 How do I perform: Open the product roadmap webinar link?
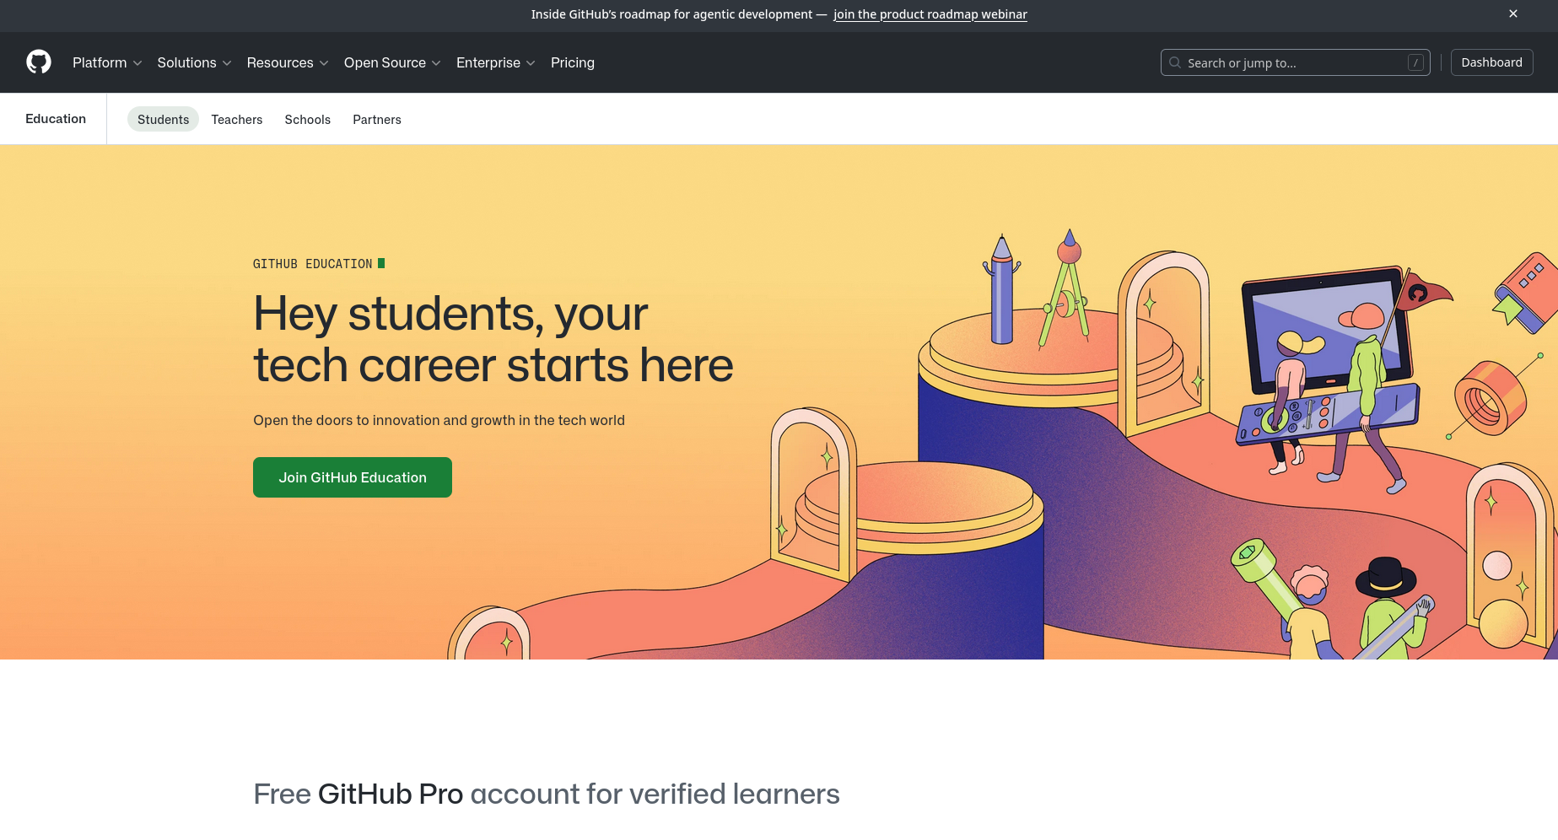pyautogui.click(x=930, y=14)
